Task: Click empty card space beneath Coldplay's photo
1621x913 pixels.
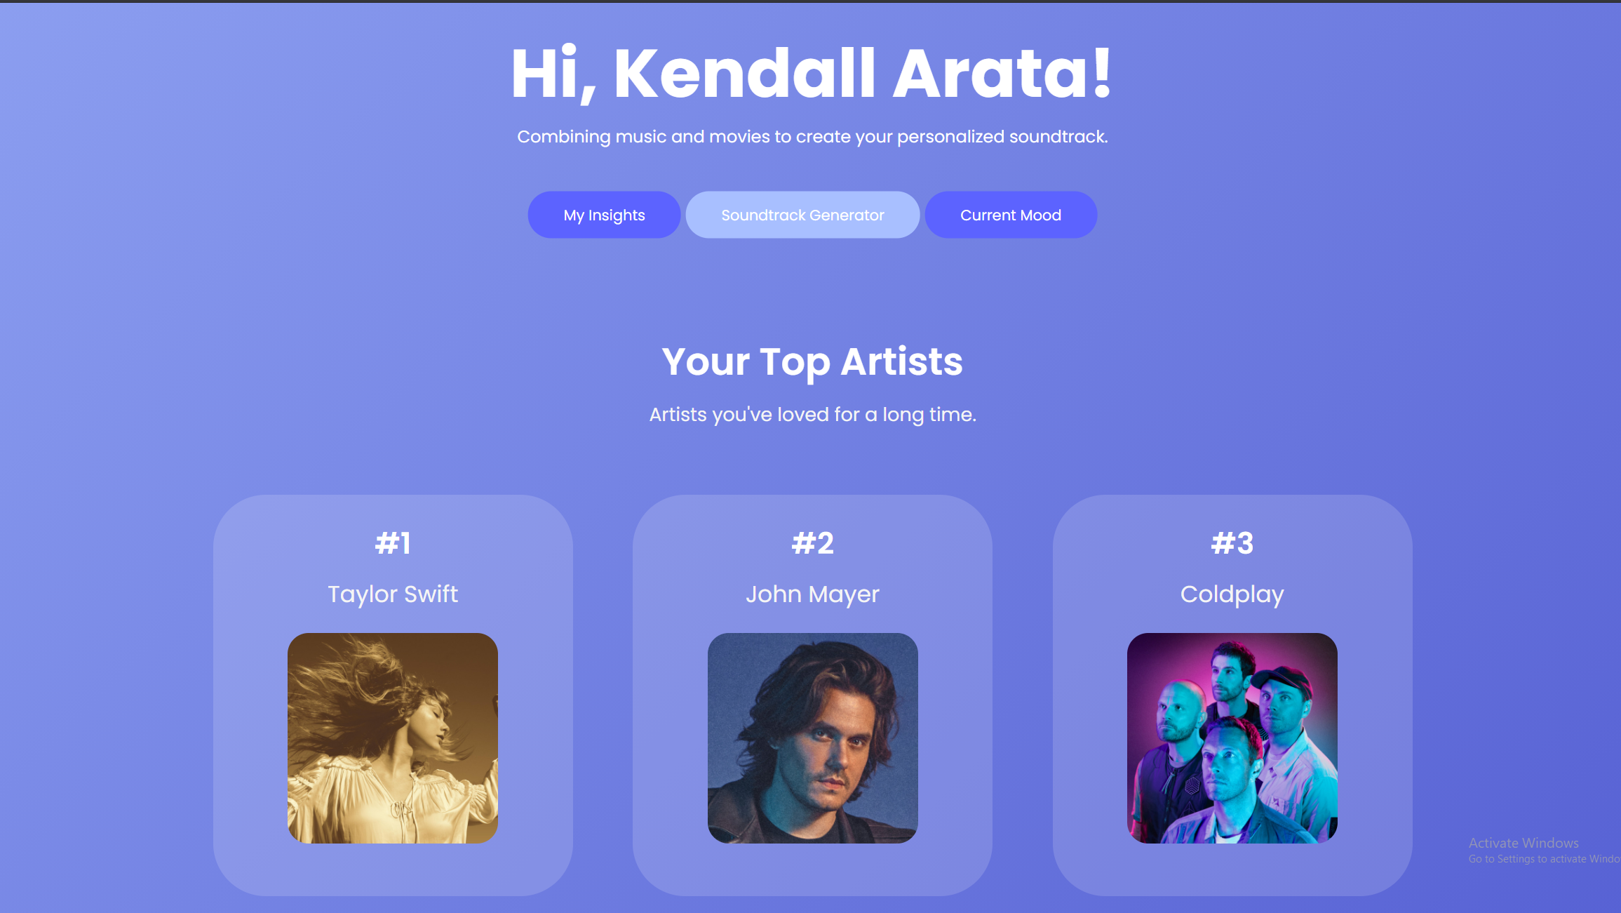Action: coord(1232,869)
